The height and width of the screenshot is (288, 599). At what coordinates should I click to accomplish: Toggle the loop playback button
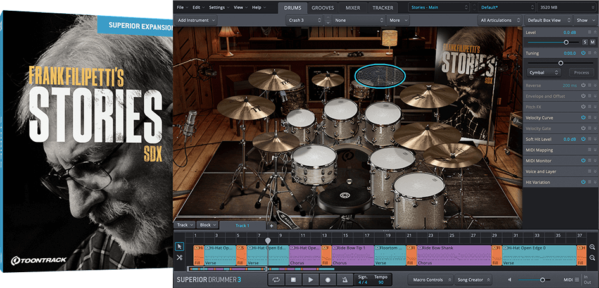276,279
